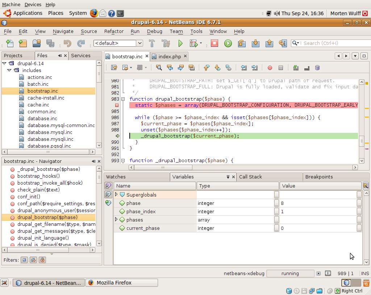Click Find Next Occurrence icon
This screenshot has width=371, height=295.
click(181, 68)
